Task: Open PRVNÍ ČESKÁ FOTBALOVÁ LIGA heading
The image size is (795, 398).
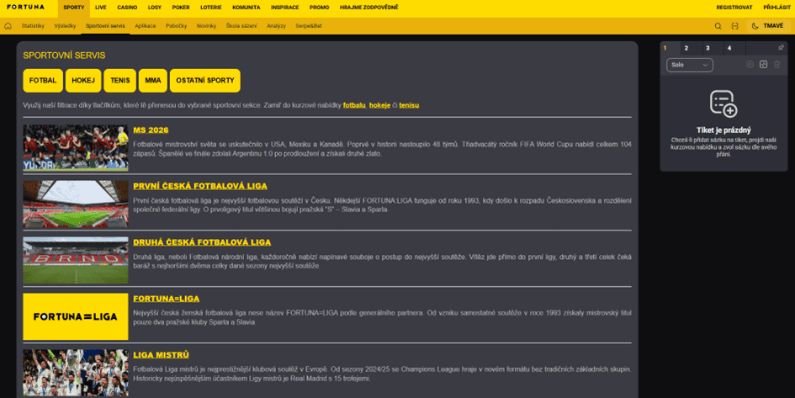Action: 200,186
